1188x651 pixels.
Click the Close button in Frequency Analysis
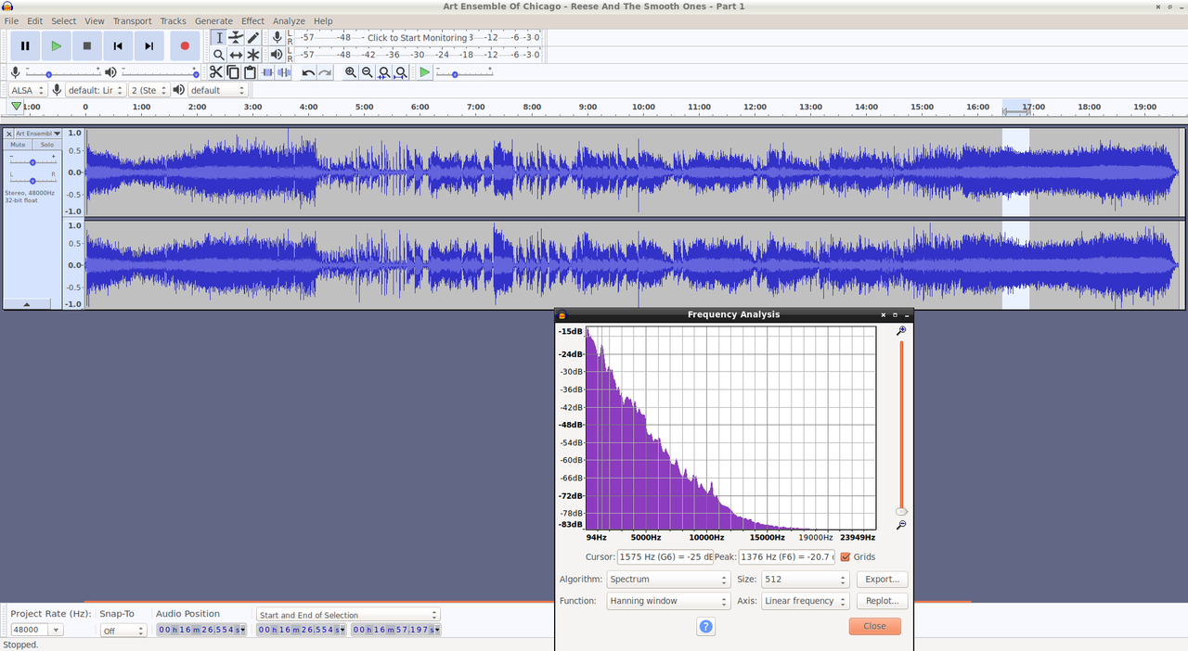[x=874, y=626]
